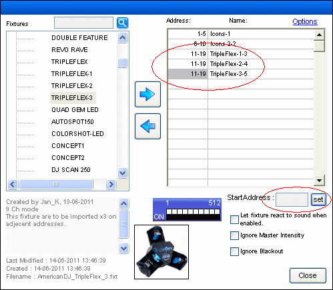Enable Let fixture react to sound checkbox
The width and height of the screenshot is (333, 290).
point(234,219)
